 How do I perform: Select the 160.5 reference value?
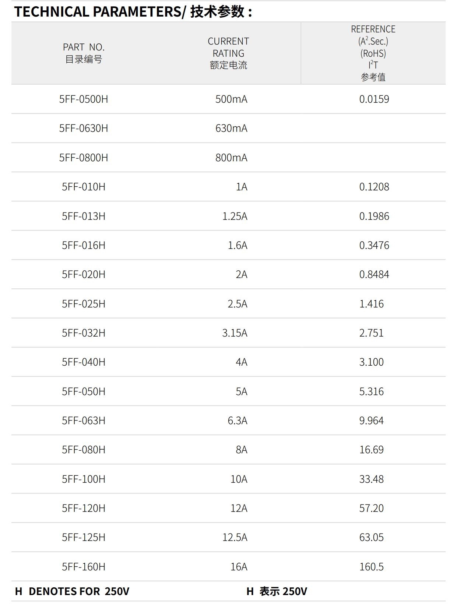[371, 567]
